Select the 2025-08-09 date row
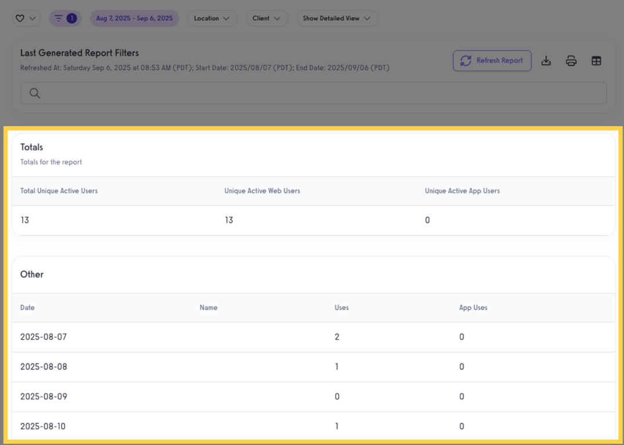Viewport: 624px width, 445px height. click(x=314, y=396)
